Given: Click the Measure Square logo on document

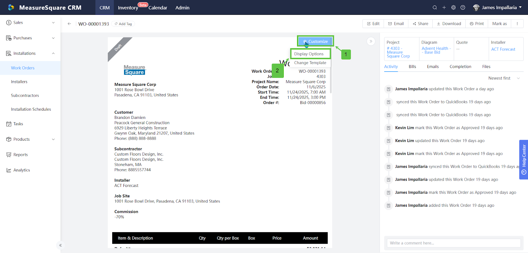Looking at the screenshot, I should click(134, 70).
